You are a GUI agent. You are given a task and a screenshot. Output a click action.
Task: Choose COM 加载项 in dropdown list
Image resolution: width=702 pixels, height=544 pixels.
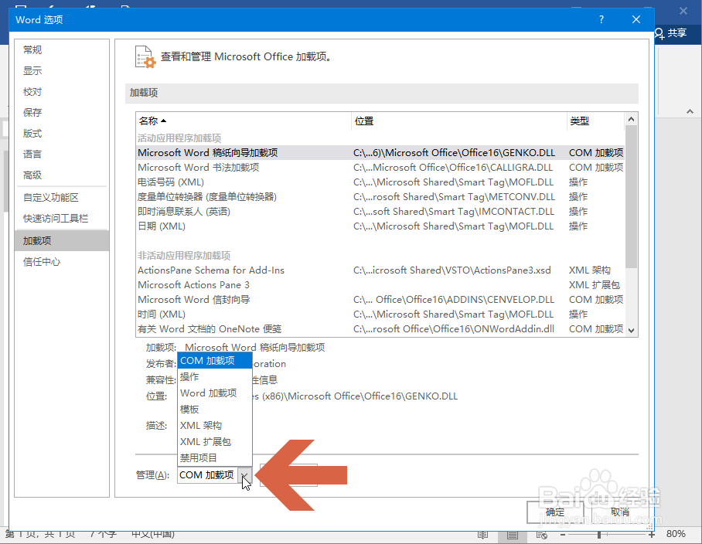(x=215, y=361)
